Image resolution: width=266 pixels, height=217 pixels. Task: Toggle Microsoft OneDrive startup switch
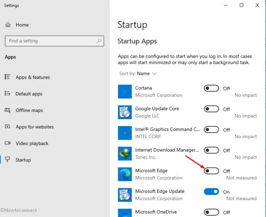coord(211,212)
